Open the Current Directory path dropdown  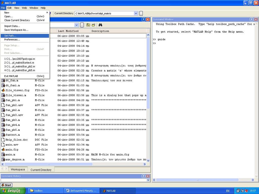[136, 13]
